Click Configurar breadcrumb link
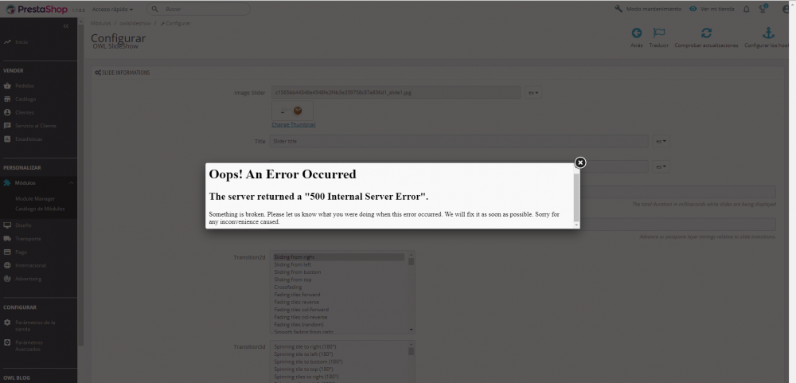Image resolution: width=796 pixels, height=383 pixels. point(175,23)
